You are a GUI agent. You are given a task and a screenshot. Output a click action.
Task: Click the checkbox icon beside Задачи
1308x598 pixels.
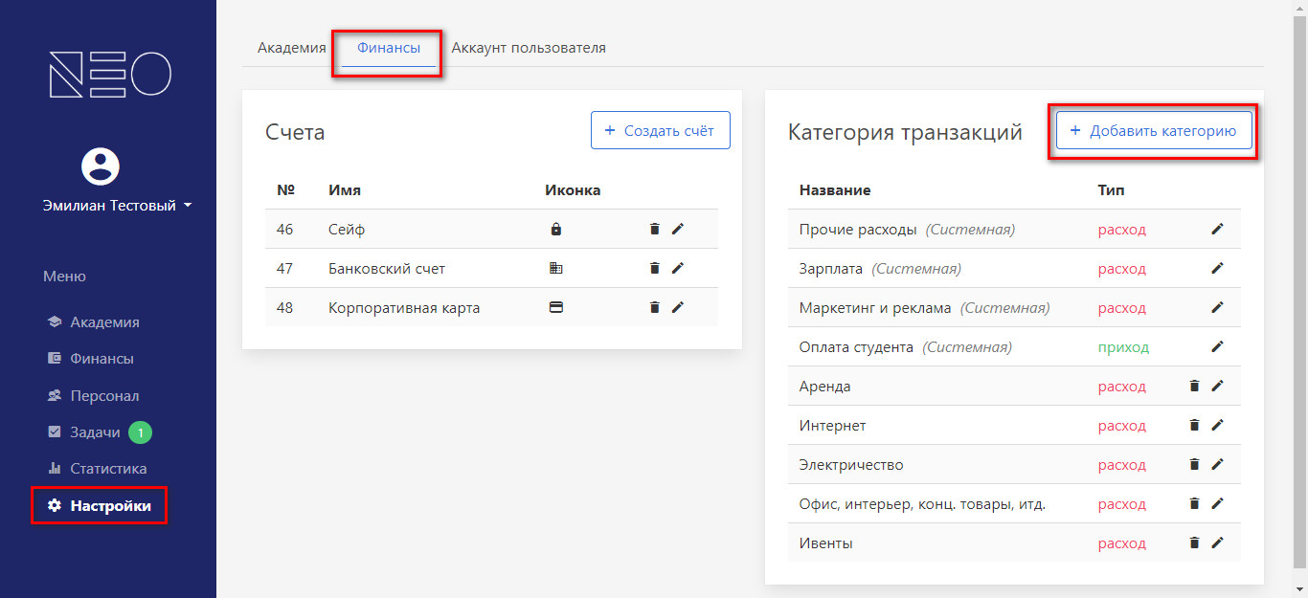(55, 432)
